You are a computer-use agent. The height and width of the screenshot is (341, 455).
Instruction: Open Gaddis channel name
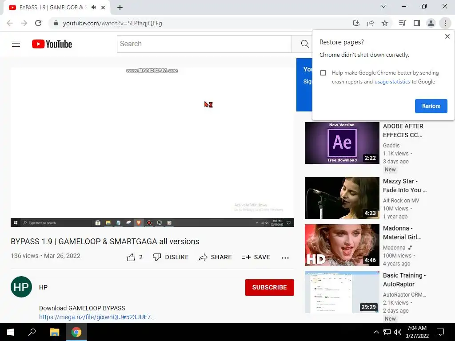point(391,146)
